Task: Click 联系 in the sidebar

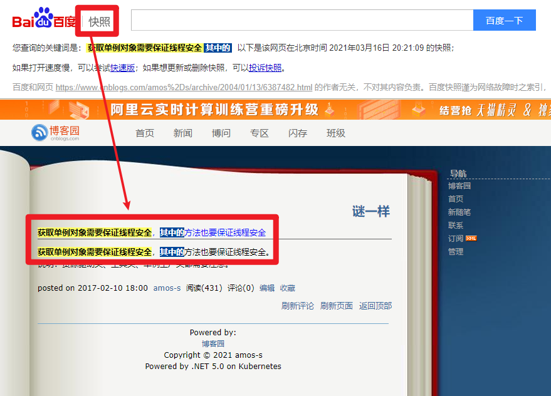Action: pos(456,225)
